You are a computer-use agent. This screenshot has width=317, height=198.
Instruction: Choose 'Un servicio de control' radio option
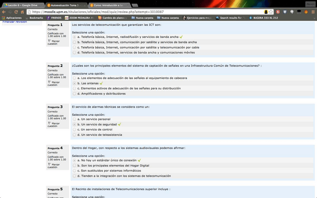[x=74, y=130]
